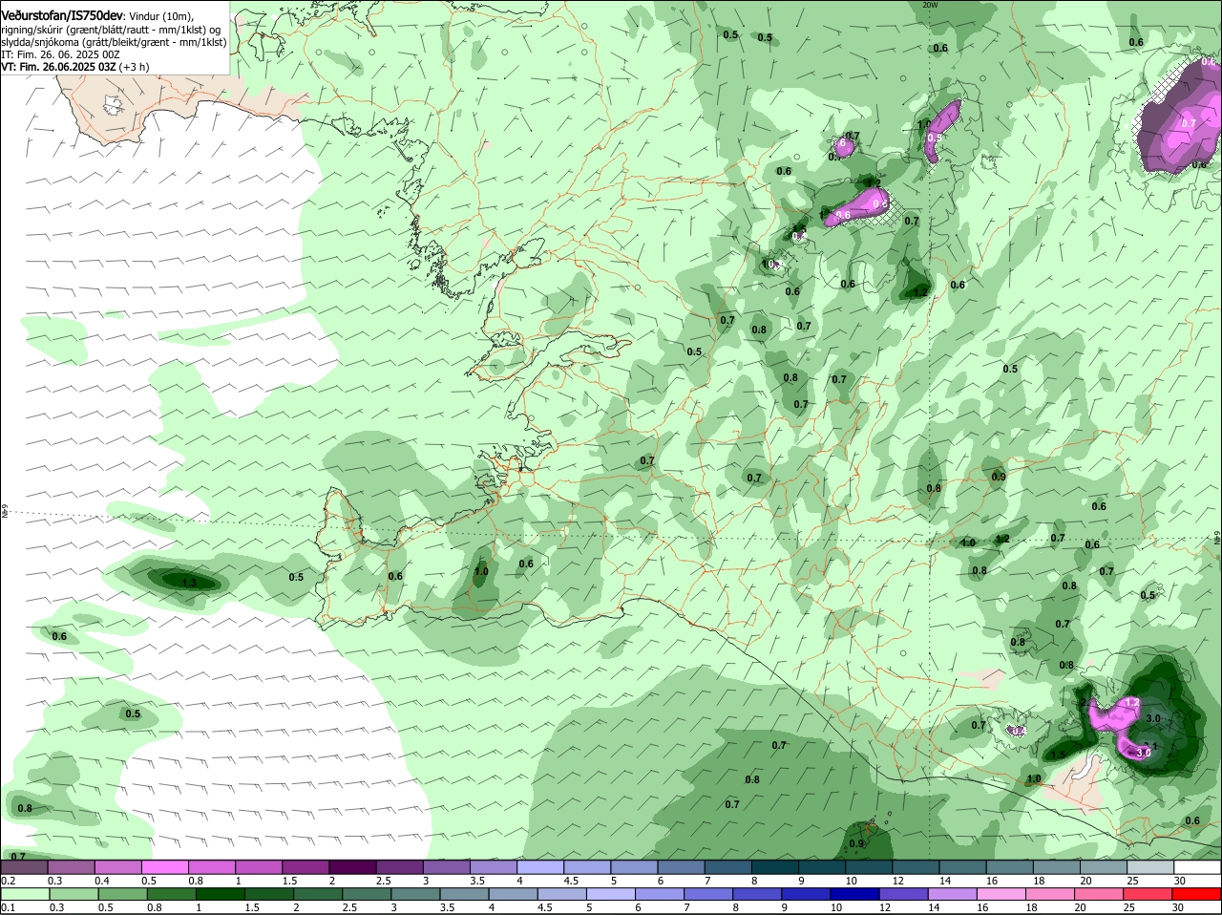Select snow legend swatch between 12 and 14
This screenshot has width=1222, height=915.
[x=916, y=867]
